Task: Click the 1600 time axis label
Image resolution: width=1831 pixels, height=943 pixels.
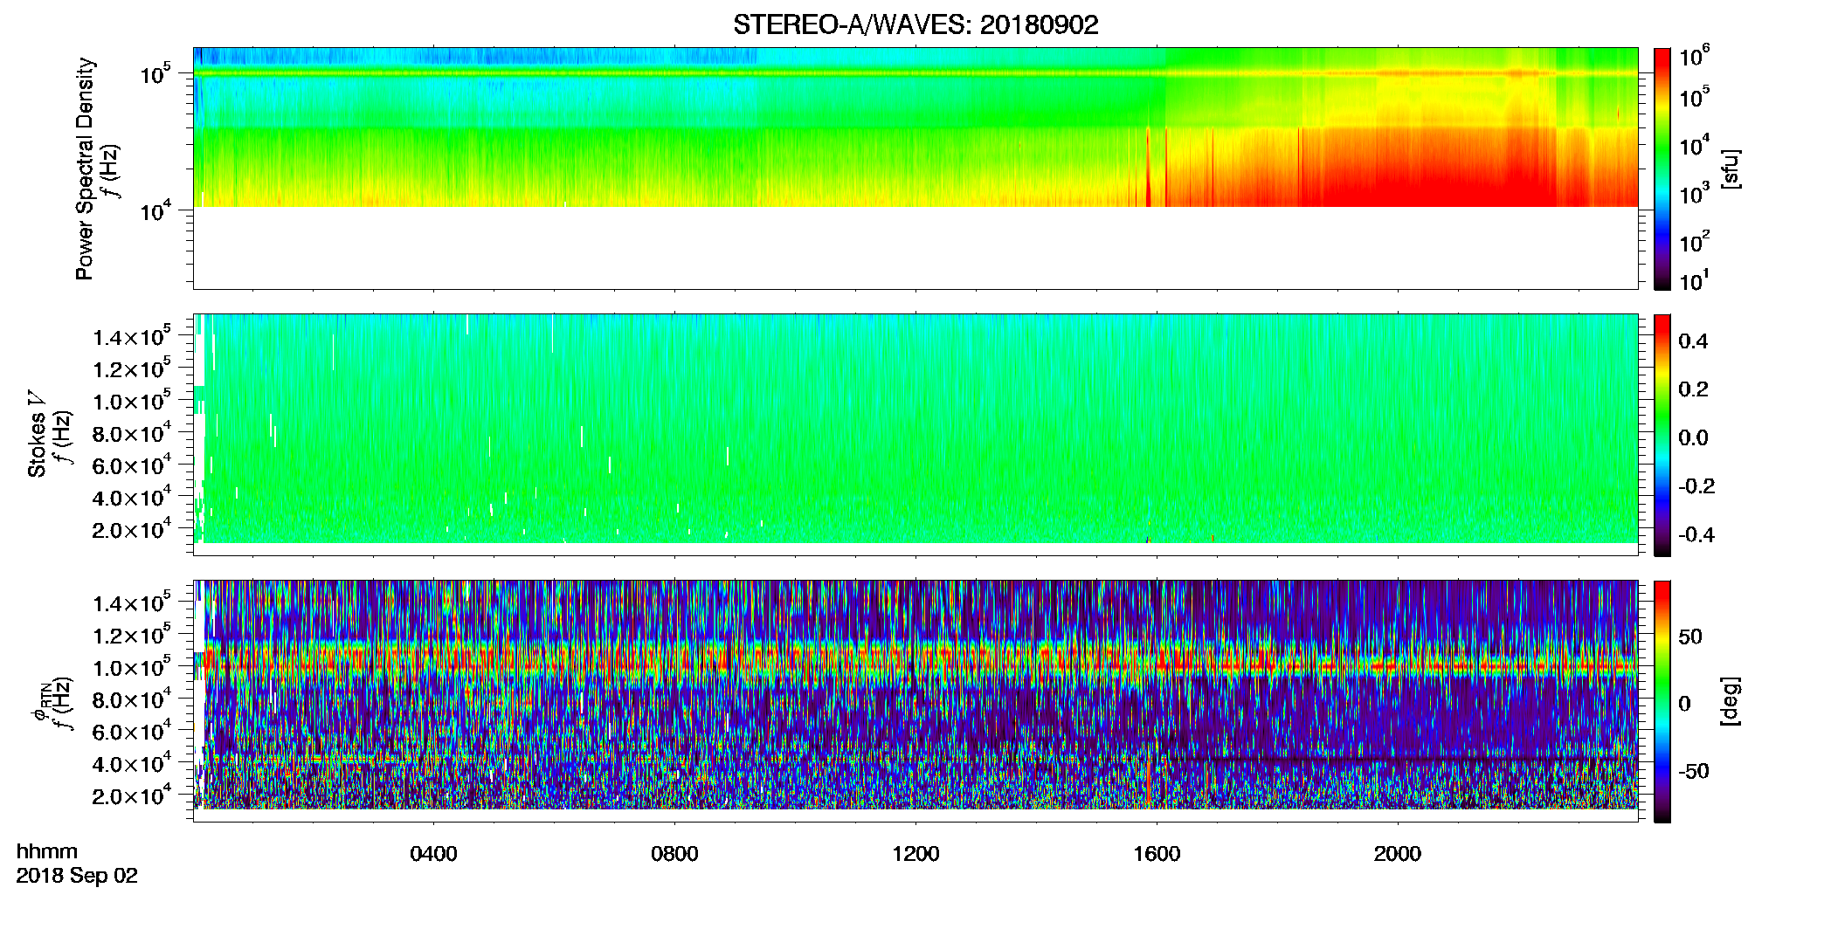Action: pyautogui.click(x=1157, y=854)
